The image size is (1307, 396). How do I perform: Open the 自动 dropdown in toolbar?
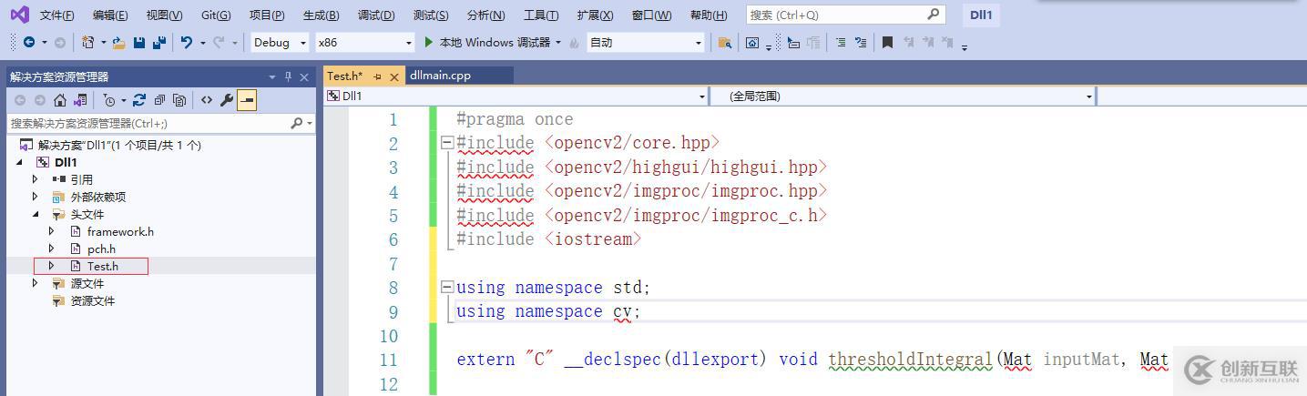point(646,42)
